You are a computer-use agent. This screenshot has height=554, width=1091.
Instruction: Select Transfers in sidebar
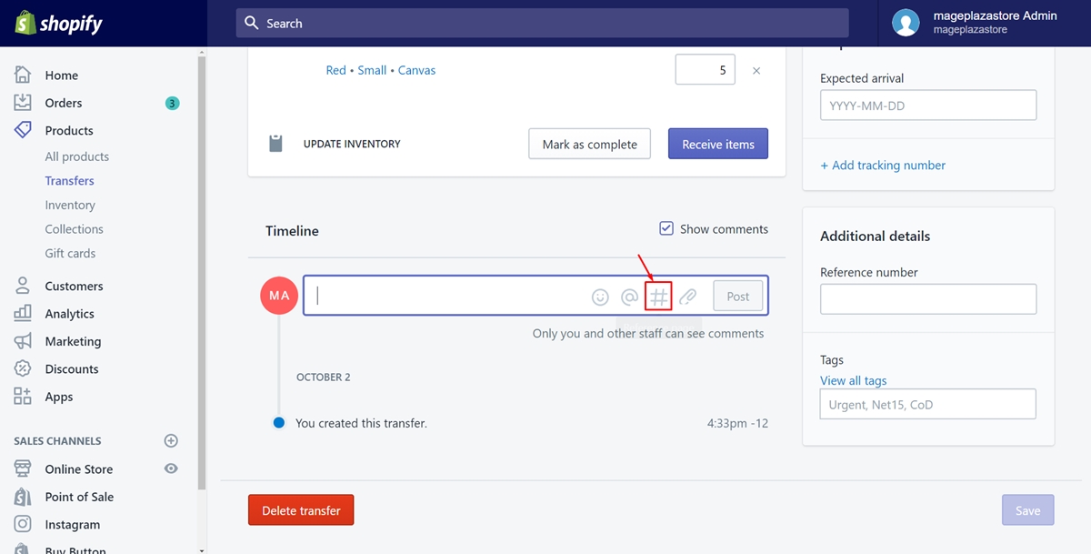[70, 181]
